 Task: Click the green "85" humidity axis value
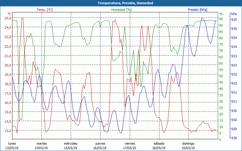221,32
